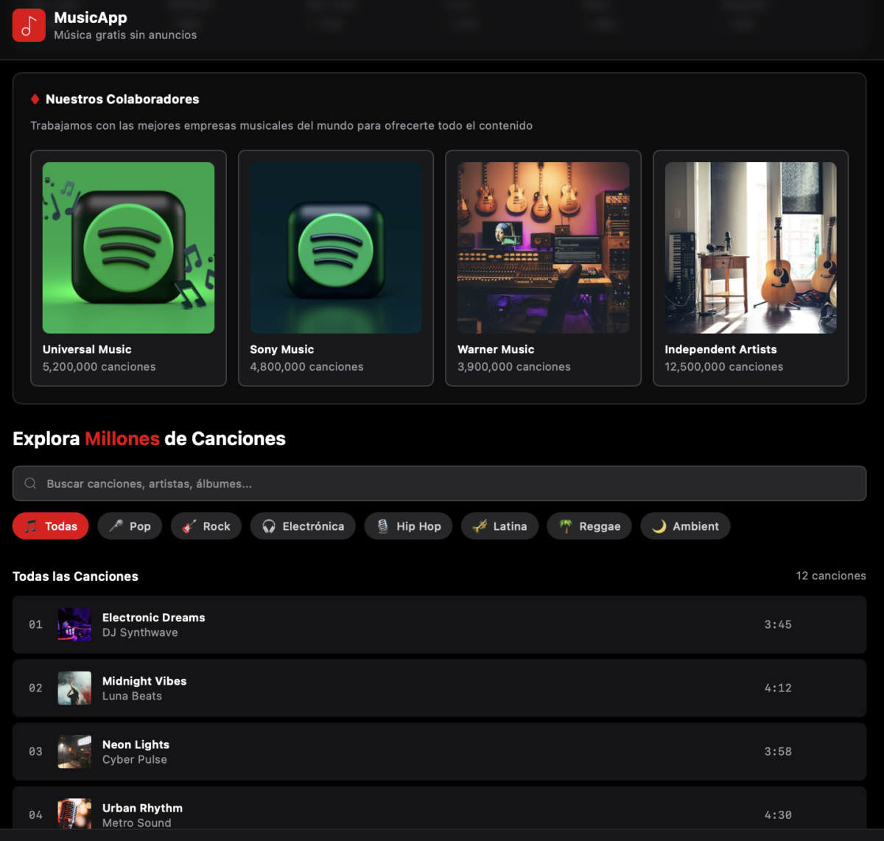
Task: Click the Electronic Dreams album art
Action: (x=74, y=624)
